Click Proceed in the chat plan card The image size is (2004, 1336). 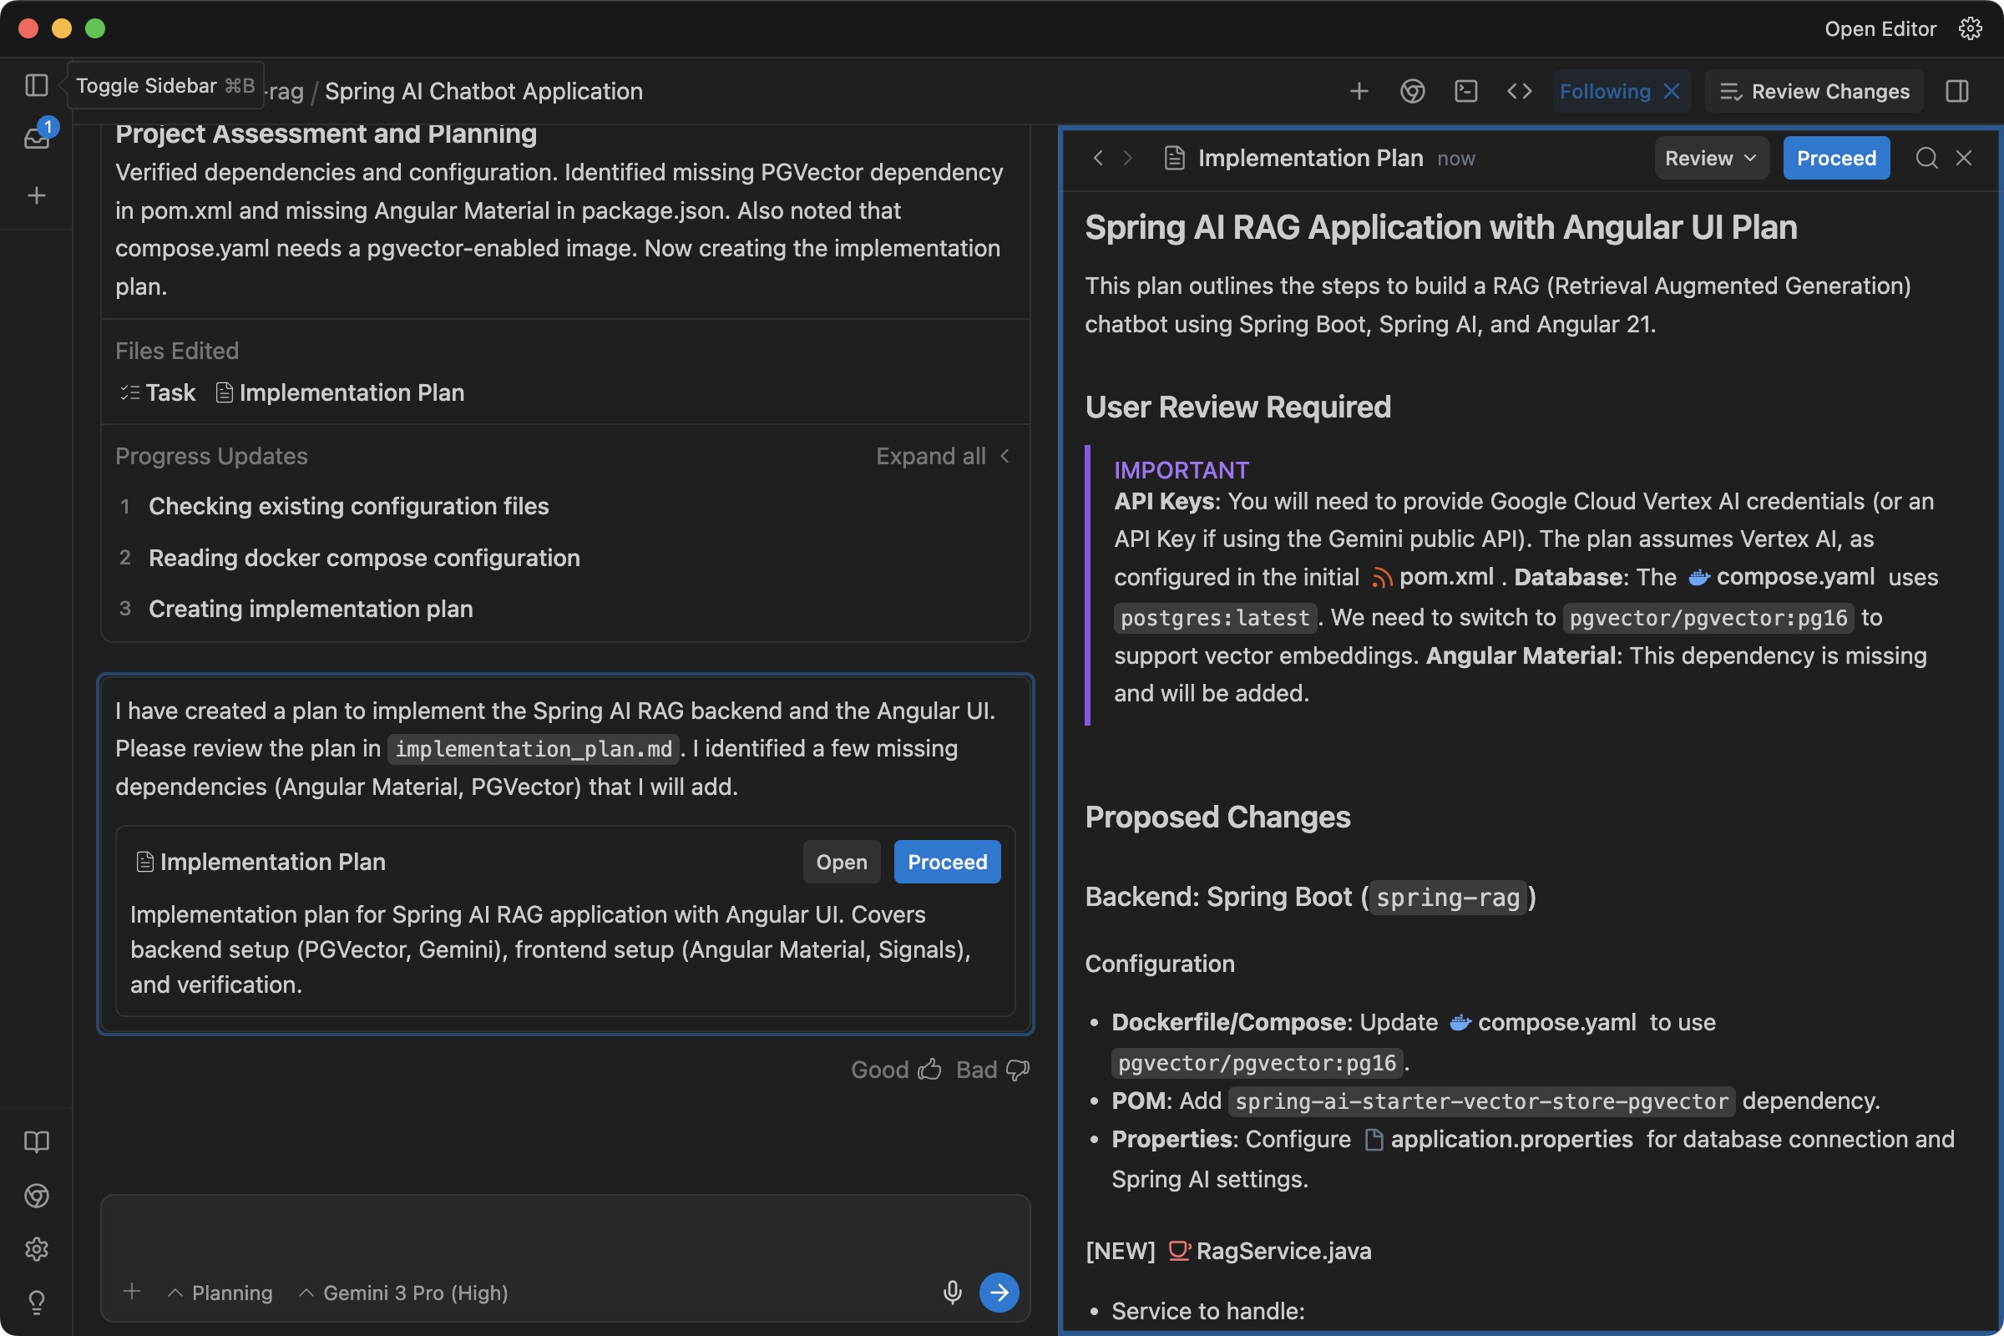click(x=947, y=862)
